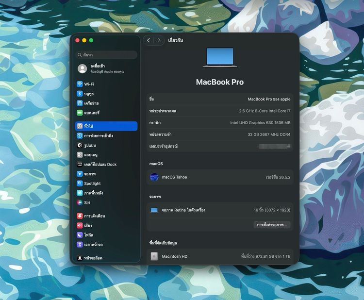This screenshot has height=300, width=364.
Task: Click the 'macOS Tahoe' label
Action: (174, 177)
